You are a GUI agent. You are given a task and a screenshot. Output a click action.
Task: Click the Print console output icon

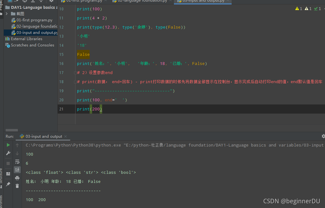point(17,178)
